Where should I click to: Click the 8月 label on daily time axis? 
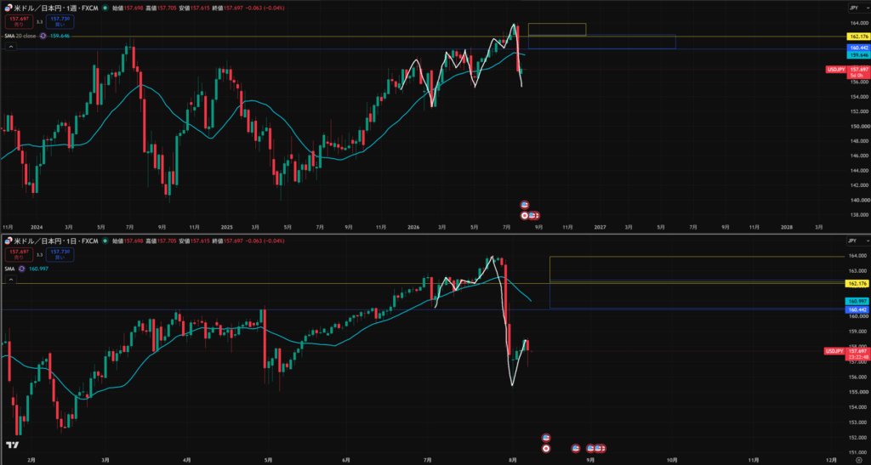click(514, 460)
